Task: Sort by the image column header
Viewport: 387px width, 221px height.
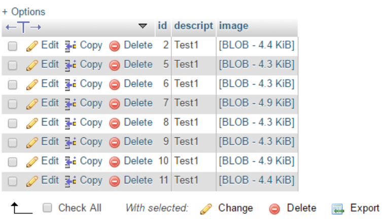Action: [x=234, y=26]
